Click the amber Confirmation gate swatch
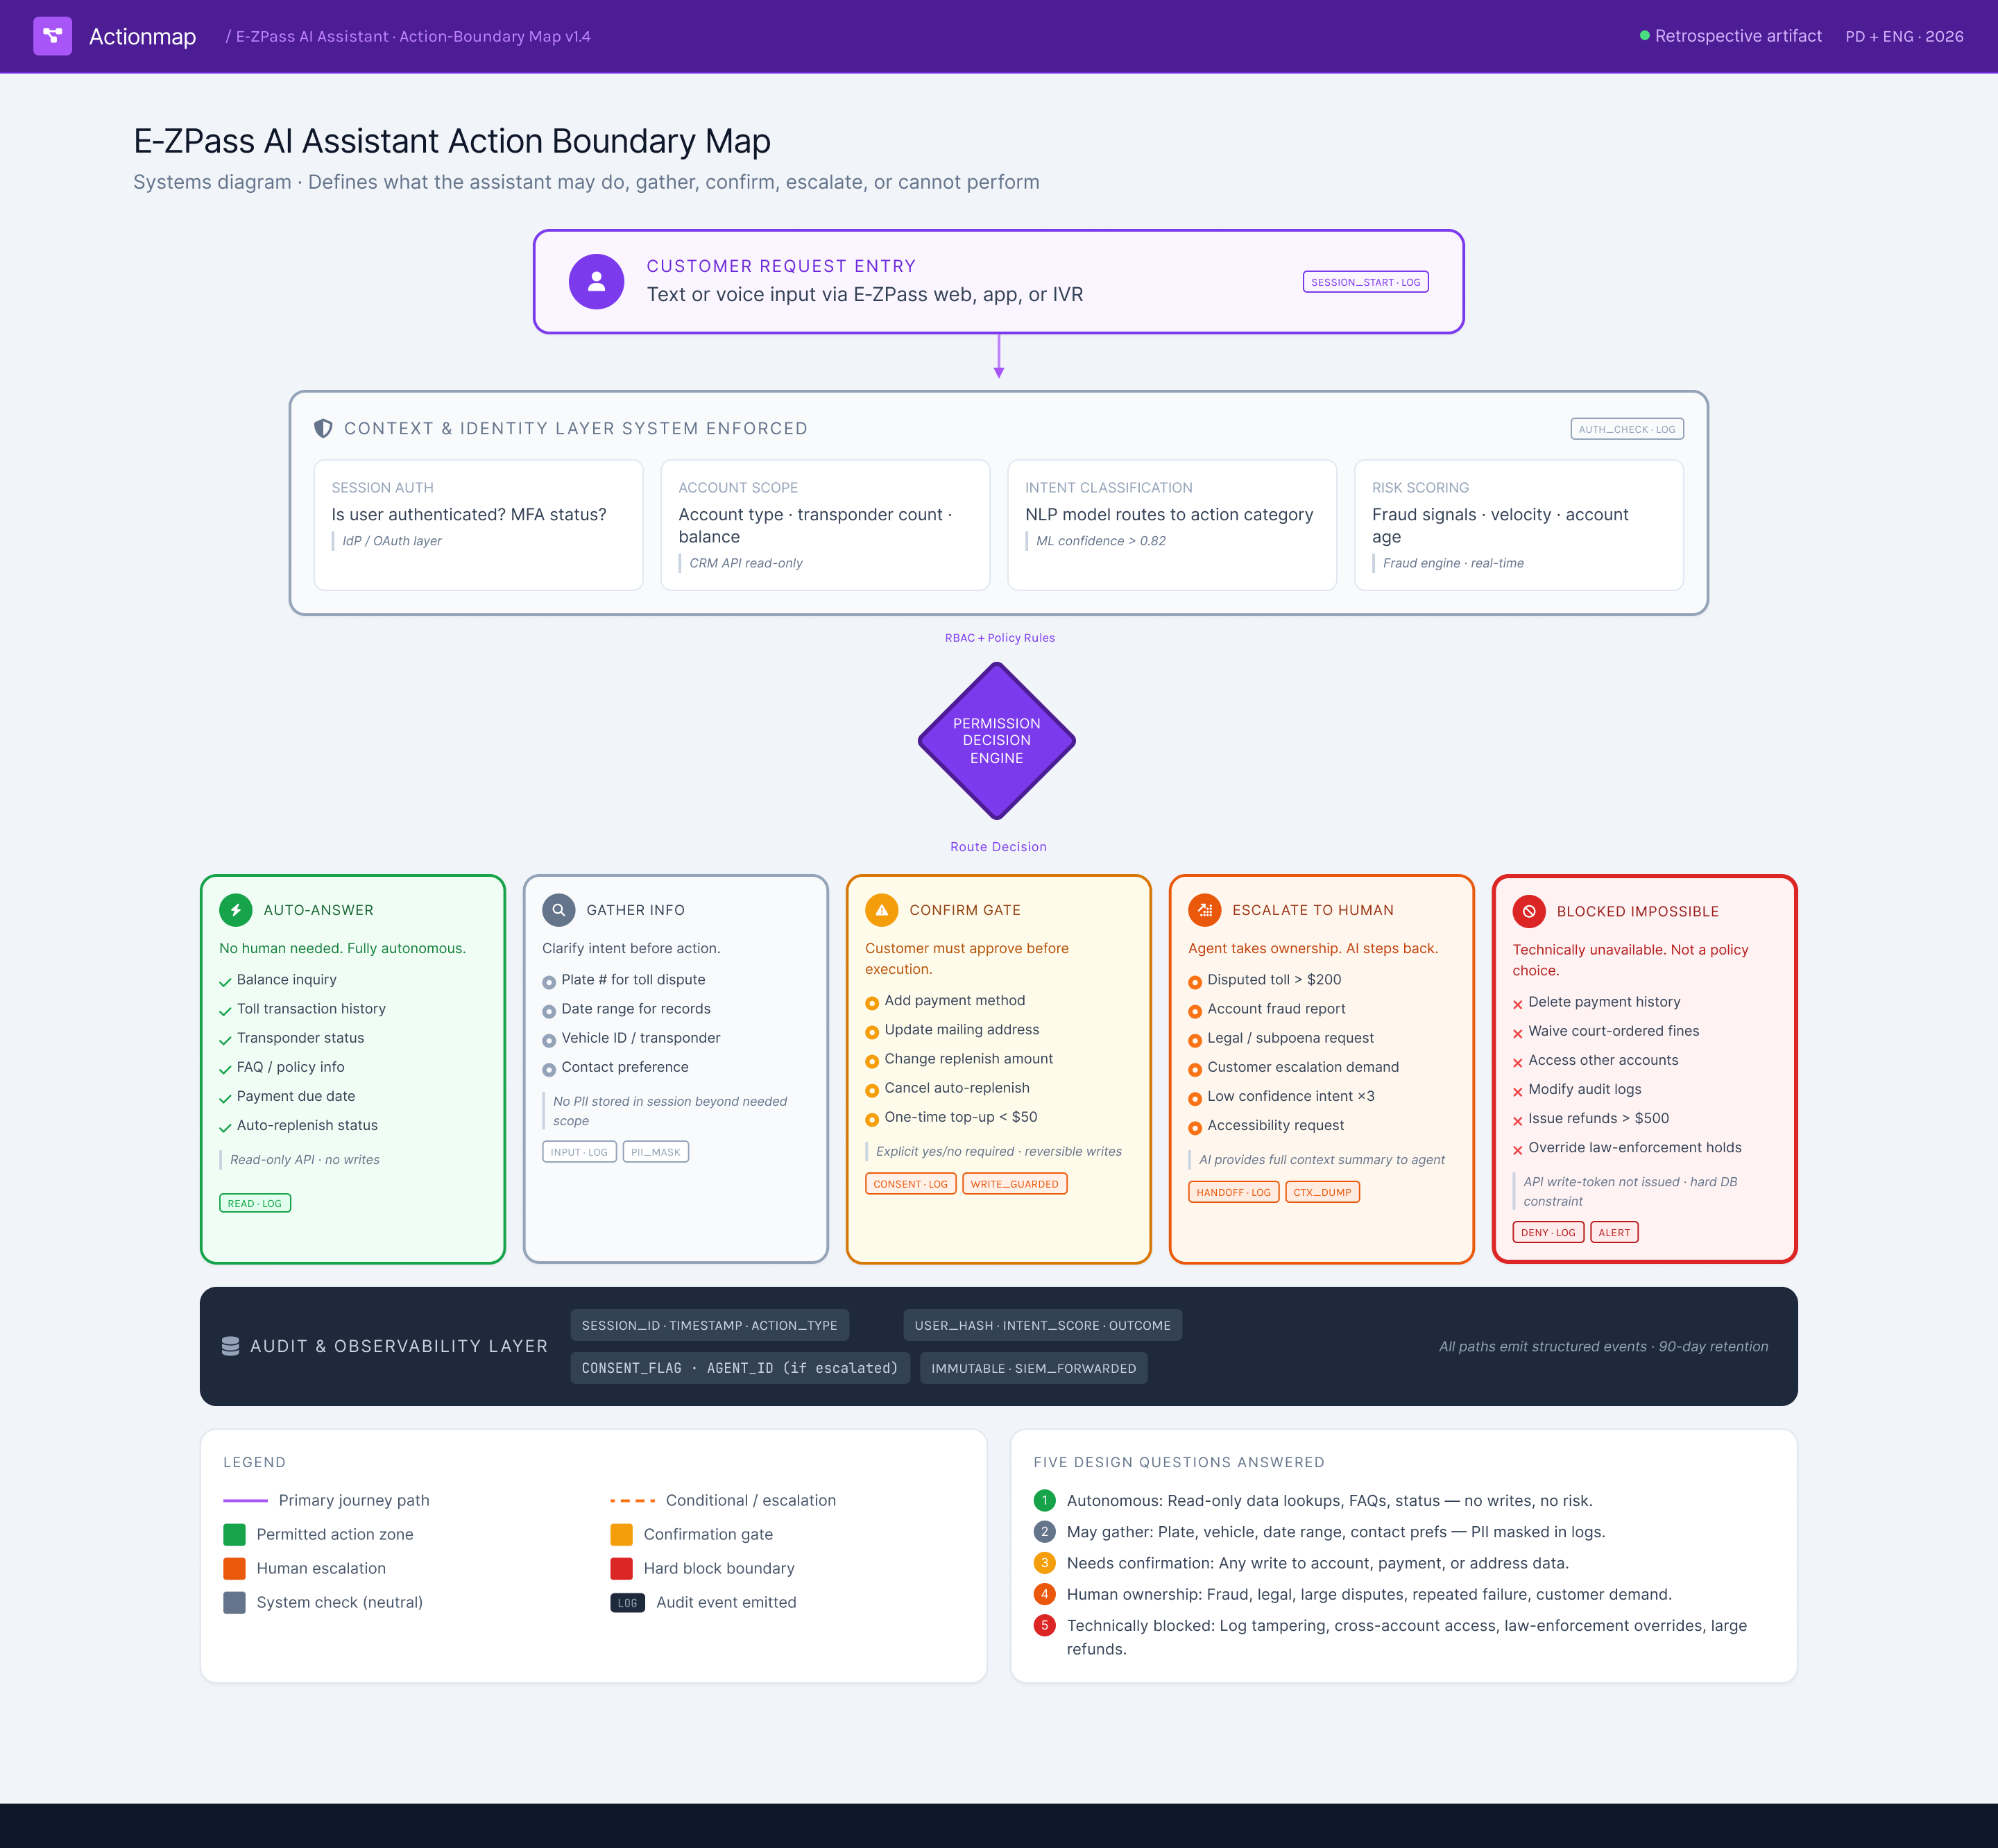The height and width of the screenshot is (1848, 1998). (621, 1534)
